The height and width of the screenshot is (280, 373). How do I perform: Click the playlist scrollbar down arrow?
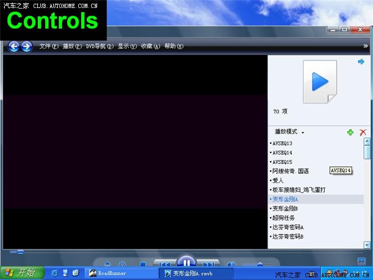367,244
